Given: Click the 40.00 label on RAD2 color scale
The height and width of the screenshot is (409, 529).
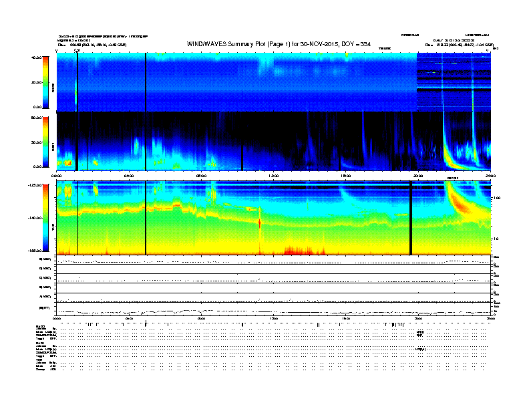Looking at the screenshot, I should [36, 57].
